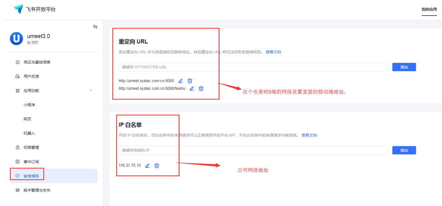Screen dimensions: 442x206
Task: Click the sidebar collapse swap icon
Action: [x=95, y=27]
